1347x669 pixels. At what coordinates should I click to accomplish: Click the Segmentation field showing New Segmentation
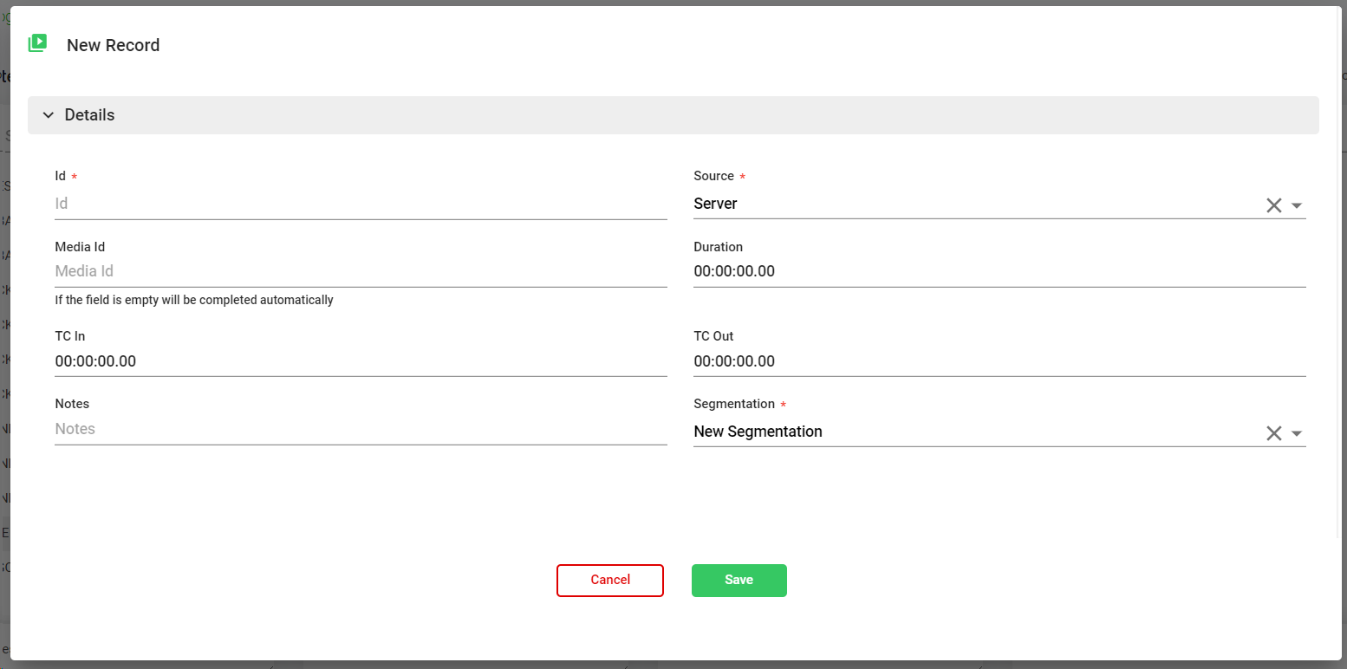pos(971,432)
